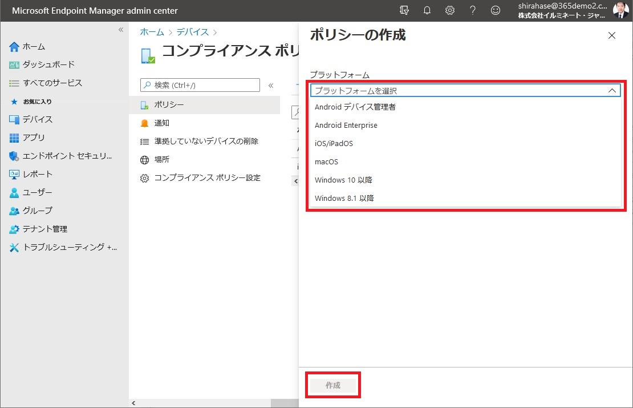Image resolution: width=633 pixels, height=408 pixels.
Task: Click the devices monitor icon
Action: [x=14, y=120]
